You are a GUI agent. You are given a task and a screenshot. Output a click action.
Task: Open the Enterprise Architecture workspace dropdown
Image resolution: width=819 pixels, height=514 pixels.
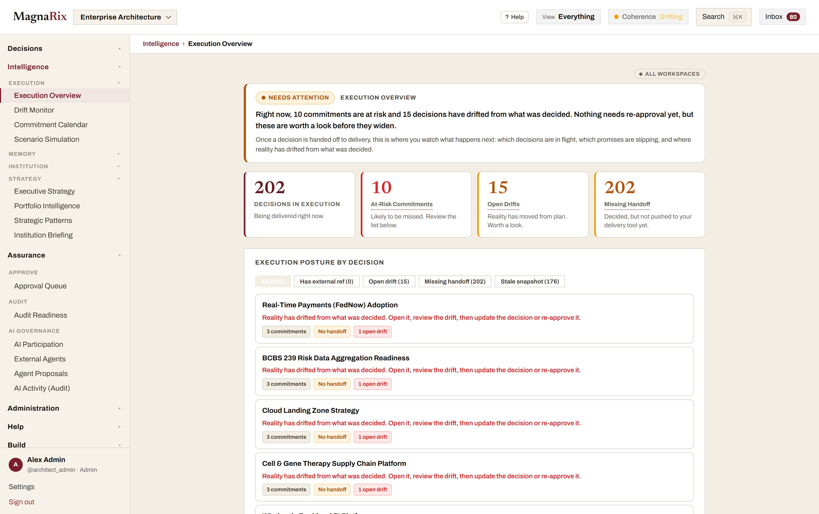pos(125,17)
